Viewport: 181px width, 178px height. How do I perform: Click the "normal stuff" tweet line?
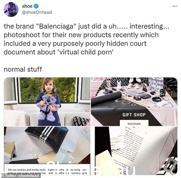pyautogui.click(x=23, y=69)
